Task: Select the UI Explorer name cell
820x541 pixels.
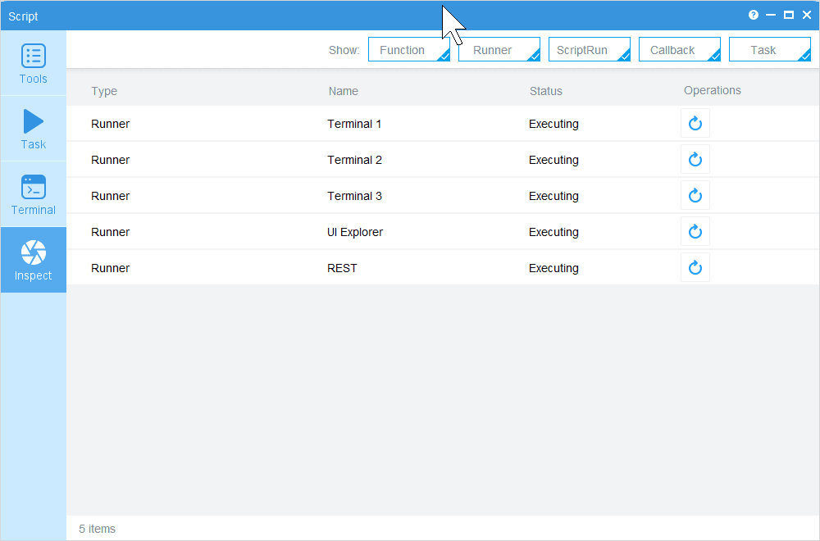Action: click(355, 232)
